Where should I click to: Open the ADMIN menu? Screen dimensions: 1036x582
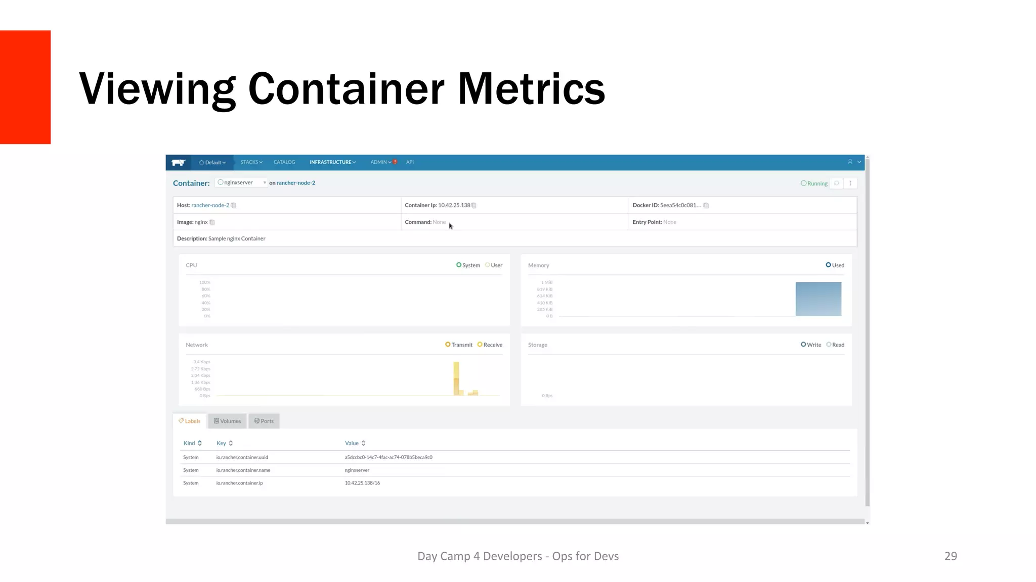point(380,162)
